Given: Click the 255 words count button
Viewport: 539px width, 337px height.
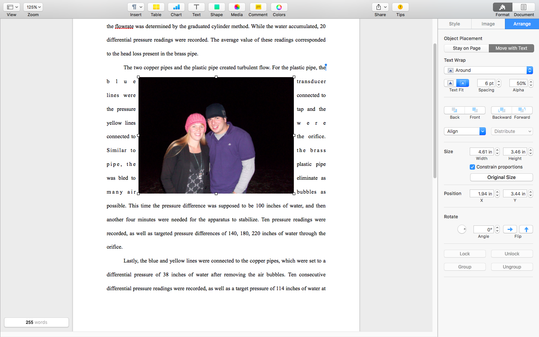Looking at the screenshot, I should (36, 322).
